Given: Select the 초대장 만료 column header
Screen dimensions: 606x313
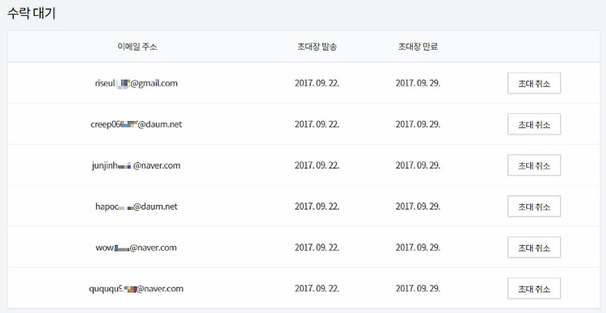Looking at the screenshot, I should point(418,47).
